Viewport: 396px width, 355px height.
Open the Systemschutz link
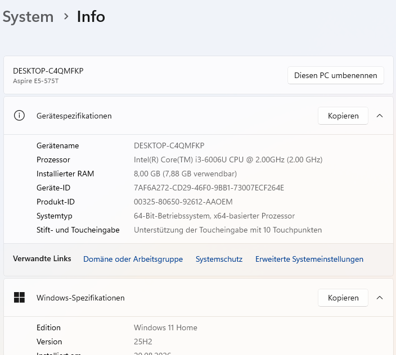(219, 259)
